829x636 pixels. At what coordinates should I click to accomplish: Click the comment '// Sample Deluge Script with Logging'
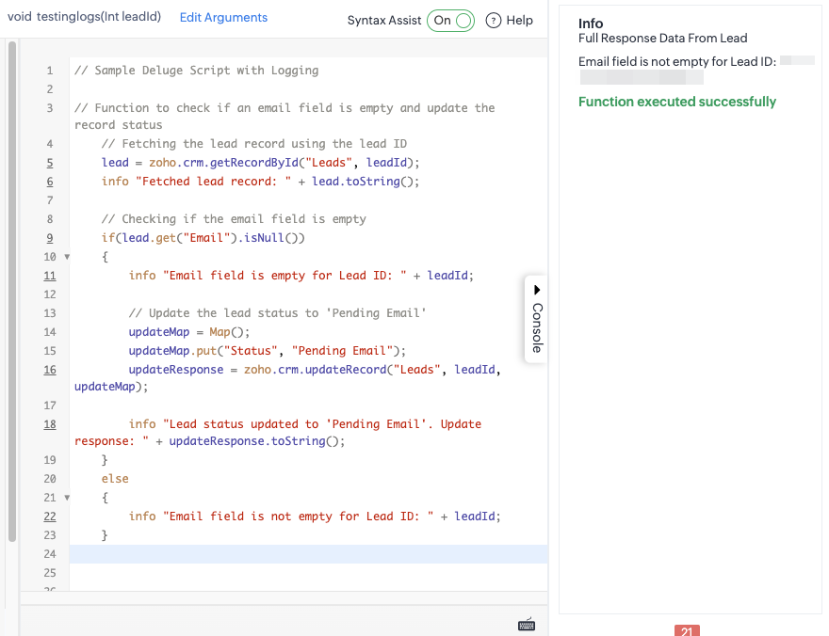point(196,71)
